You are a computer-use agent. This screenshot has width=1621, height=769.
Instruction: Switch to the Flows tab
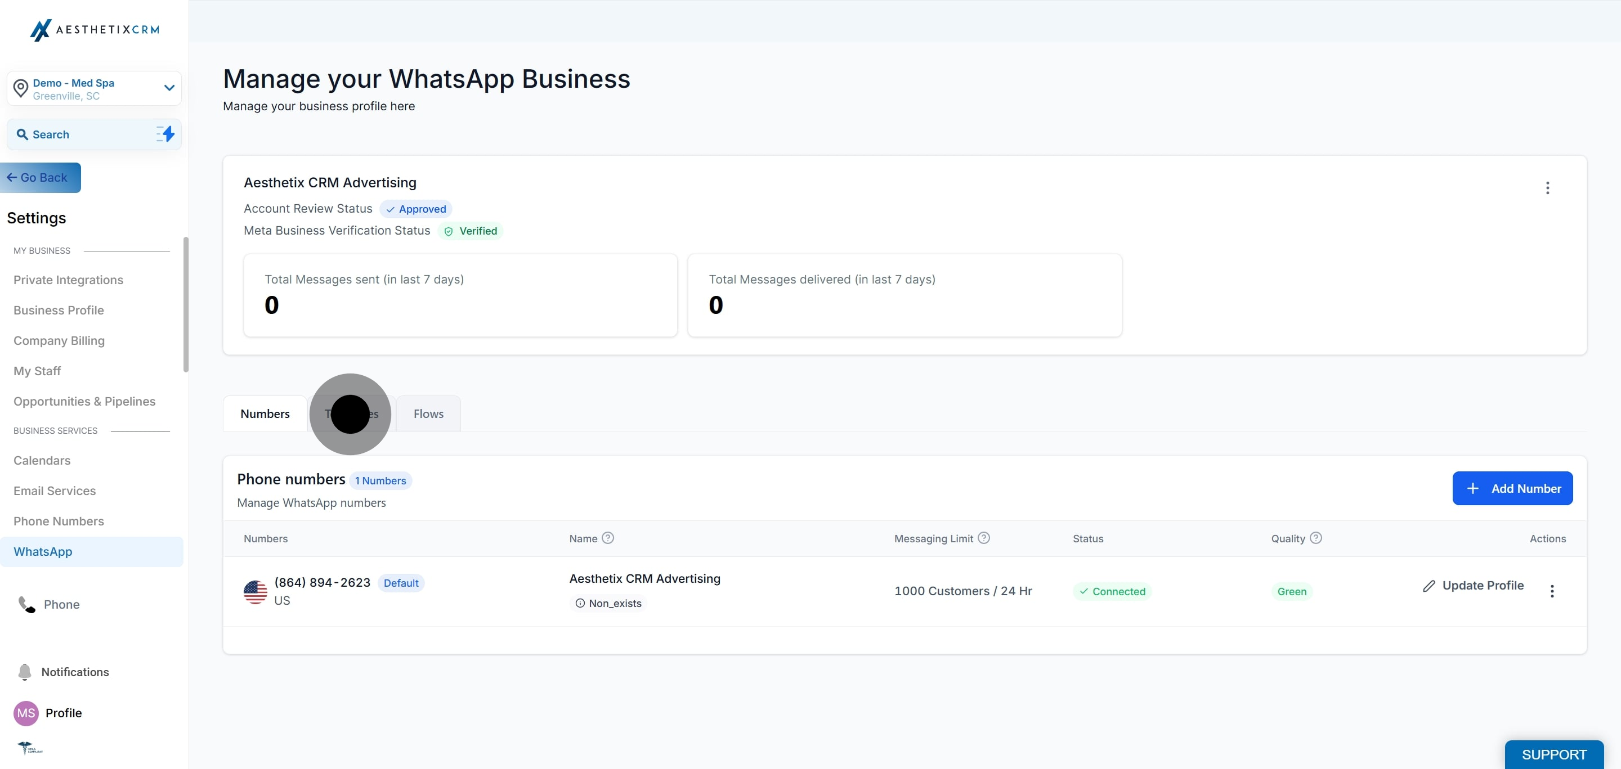pyautogui.click(x=428, y=413)
